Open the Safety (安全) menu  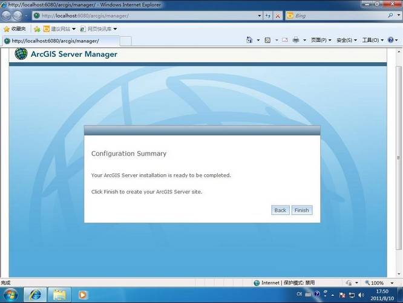[347, 40]
